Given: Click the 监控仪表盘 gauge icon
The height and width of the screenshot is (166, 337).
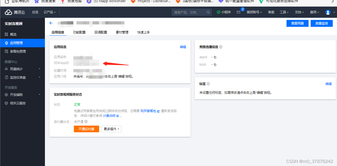Looking at the screenshot, I should pyautogui.click(x=6, y=77).
